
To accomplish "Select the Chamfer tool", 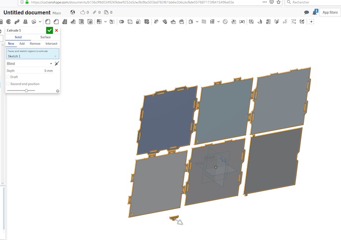I will (56, 21).
